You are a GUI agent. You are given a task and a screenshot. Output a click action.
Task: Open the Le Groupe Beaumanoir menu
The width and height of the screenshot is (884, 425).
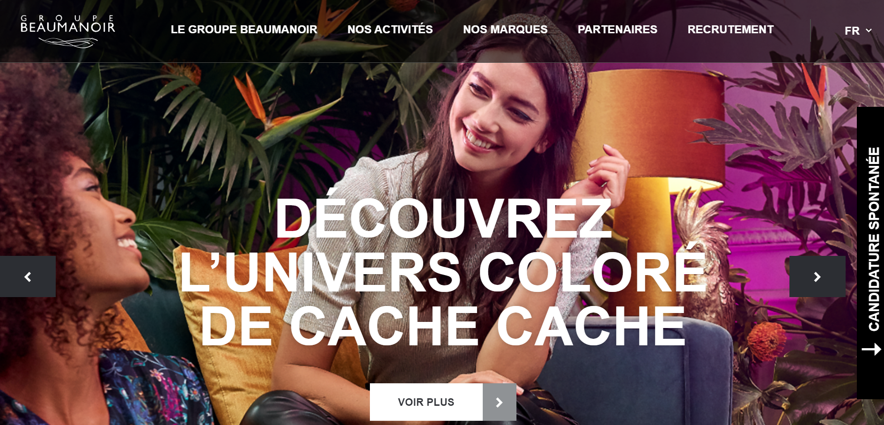click(244, 30)
